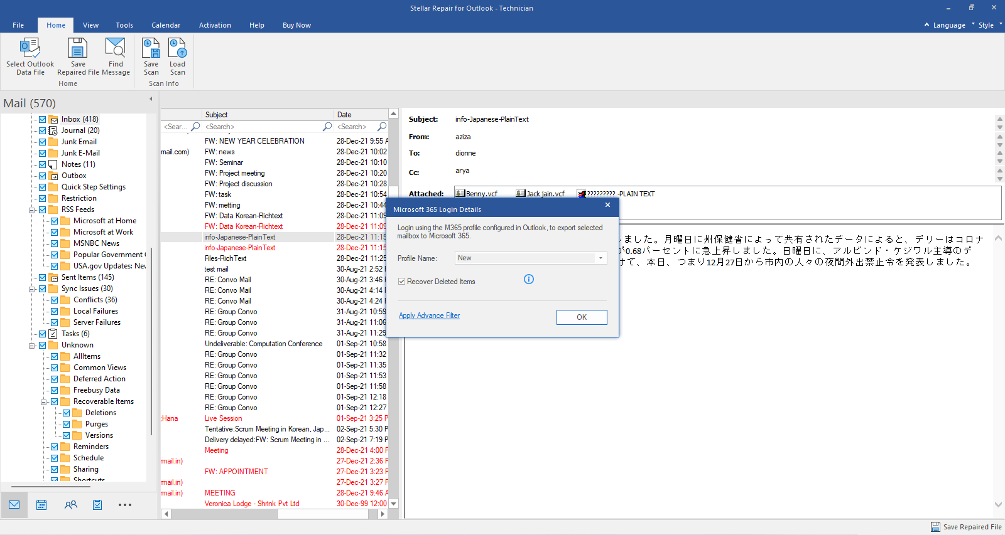The width and height of the screenshot is (1005, 535).
Task: Click the info icon beside Recover Deleted Items
Action: pos(529,279)
